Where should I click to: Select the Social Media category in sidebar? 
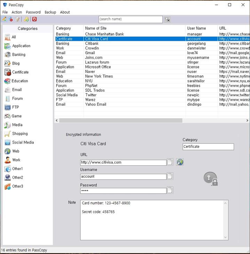pos(19,142)
